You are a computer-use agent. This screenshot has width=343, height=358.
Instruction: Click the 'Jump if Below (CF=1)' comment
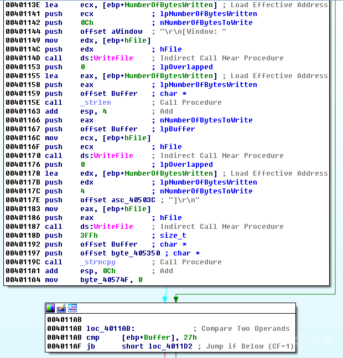coord(250,346)
